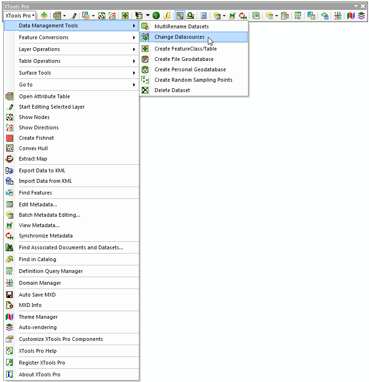This screenshot has height=382, width=369.
Task: Select Create Personal Geodatabase
Action: pyautogui.click(x=194, y=69)
